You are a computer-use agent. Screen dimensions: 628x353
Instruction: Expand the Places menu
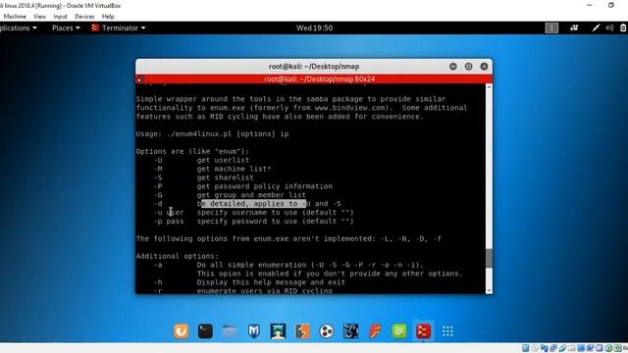[66, 27]
